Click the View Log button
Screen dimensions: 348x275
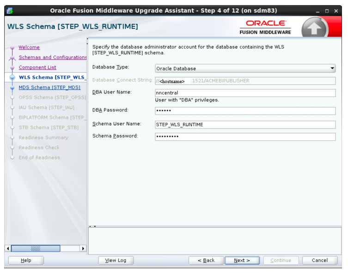point(116,260)
